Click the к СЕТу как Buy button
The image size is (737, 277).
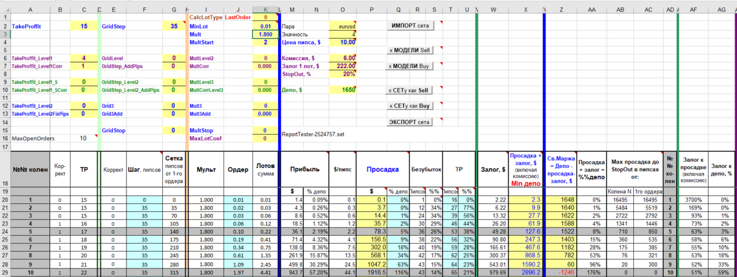click(411, 106)
